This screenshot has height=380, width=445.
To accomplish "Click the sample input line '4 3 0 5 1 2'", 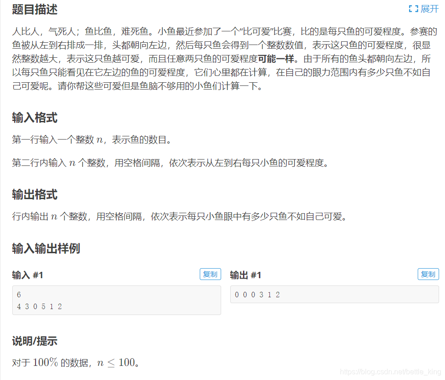I will 39,306.
